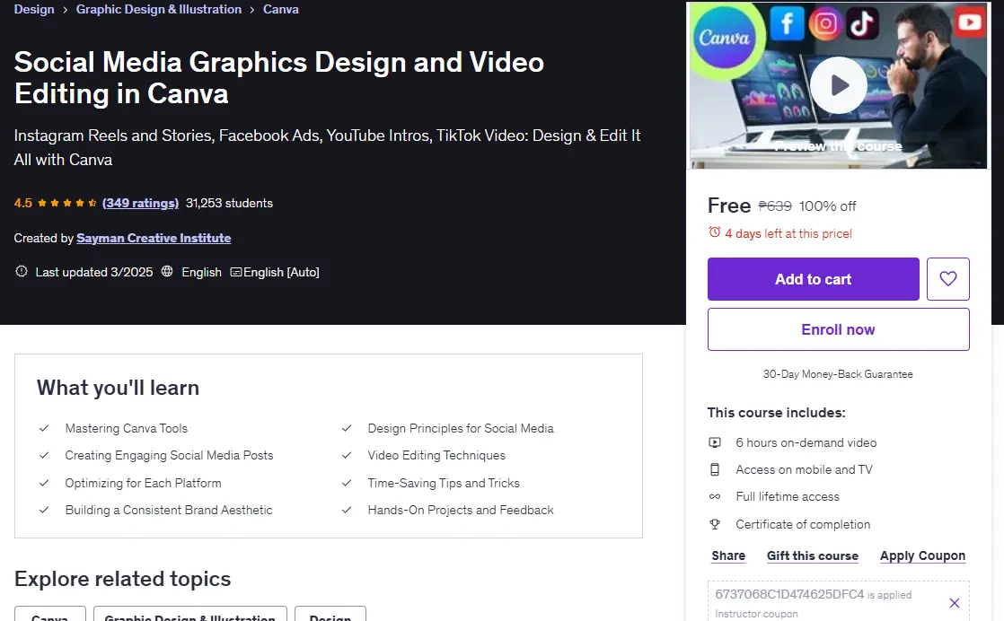Image resolution: width=1004 pixels, height=621 pixels.
Task: Open Sayman Creative Institute instructor page
Action: coord(154,238)
